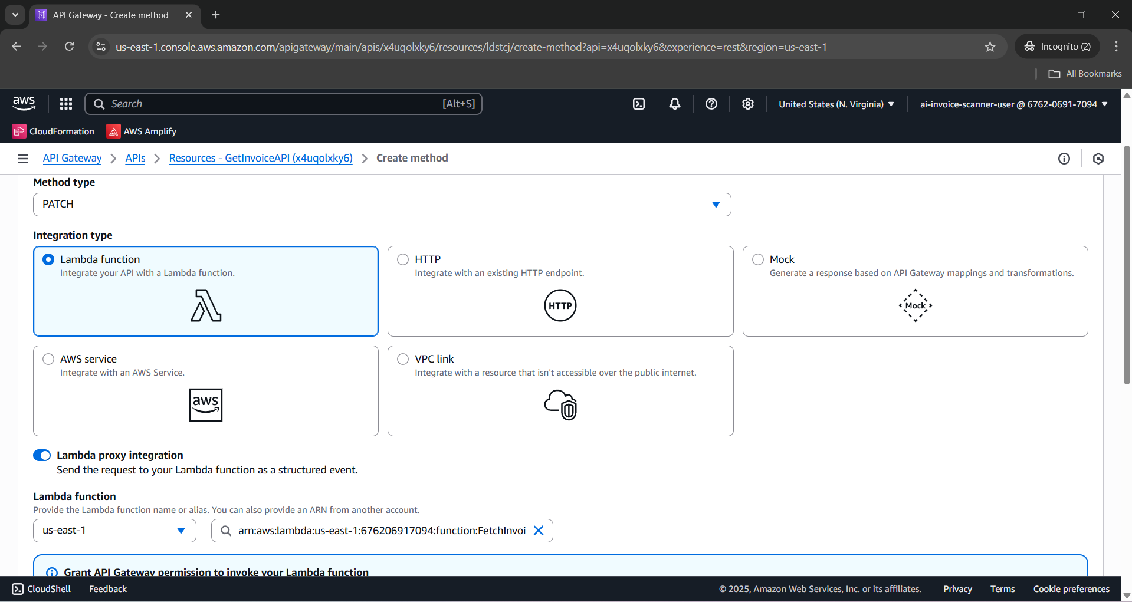This screenshot has height=602, width=1132.
Task: Launch CloudShell from the top navigation icon
Action: (639, 104)
